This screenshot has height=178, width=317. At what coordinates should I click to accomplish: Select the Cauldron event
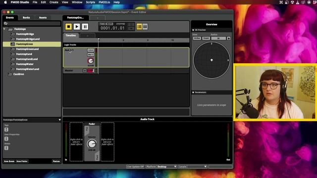click(19, 74)
